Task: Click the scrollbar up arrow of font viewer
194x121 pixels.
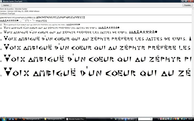Action: tap(193, 9)
